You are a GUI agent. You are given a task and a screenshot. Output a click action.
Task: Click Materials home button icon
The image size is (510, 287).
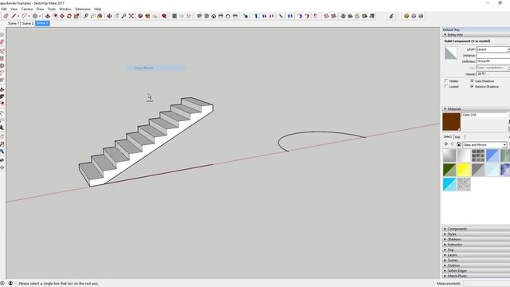459,144
